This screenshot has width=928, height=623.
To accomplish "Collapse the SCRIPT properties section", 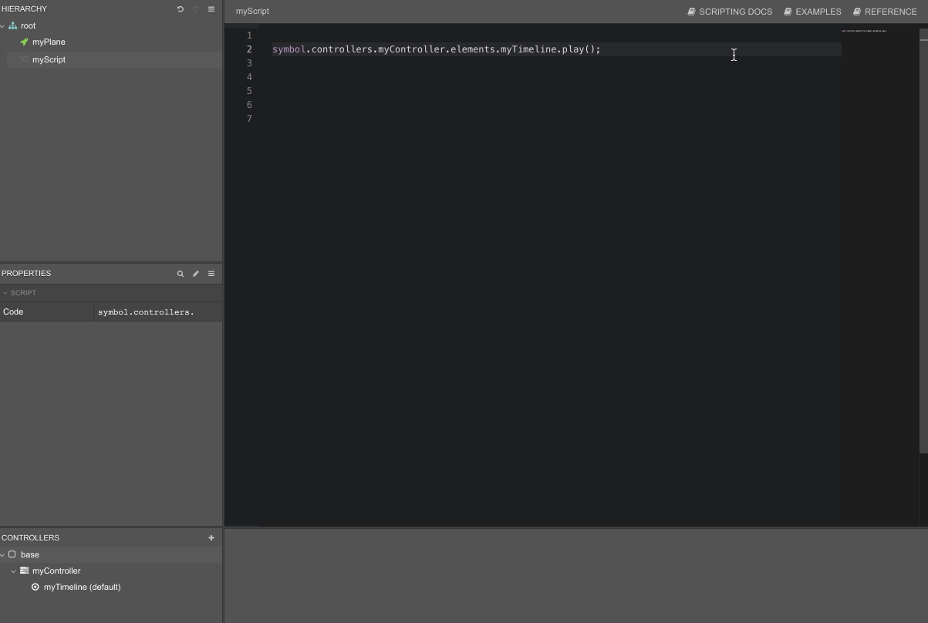I will click(x=5, y=293).
